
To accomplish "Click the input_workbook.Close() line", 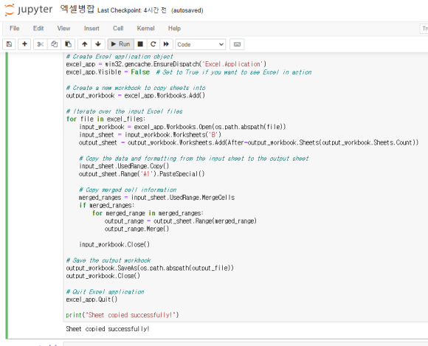I will (114, 244).
